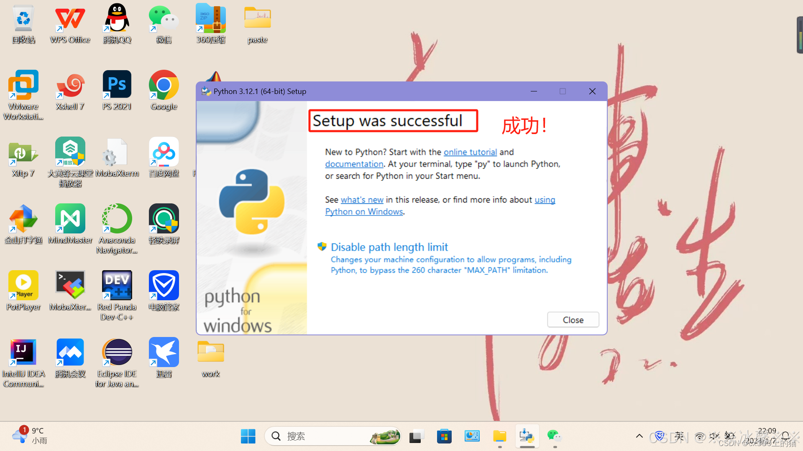Open the weather widget in taskbar

(x=29, y=436)
